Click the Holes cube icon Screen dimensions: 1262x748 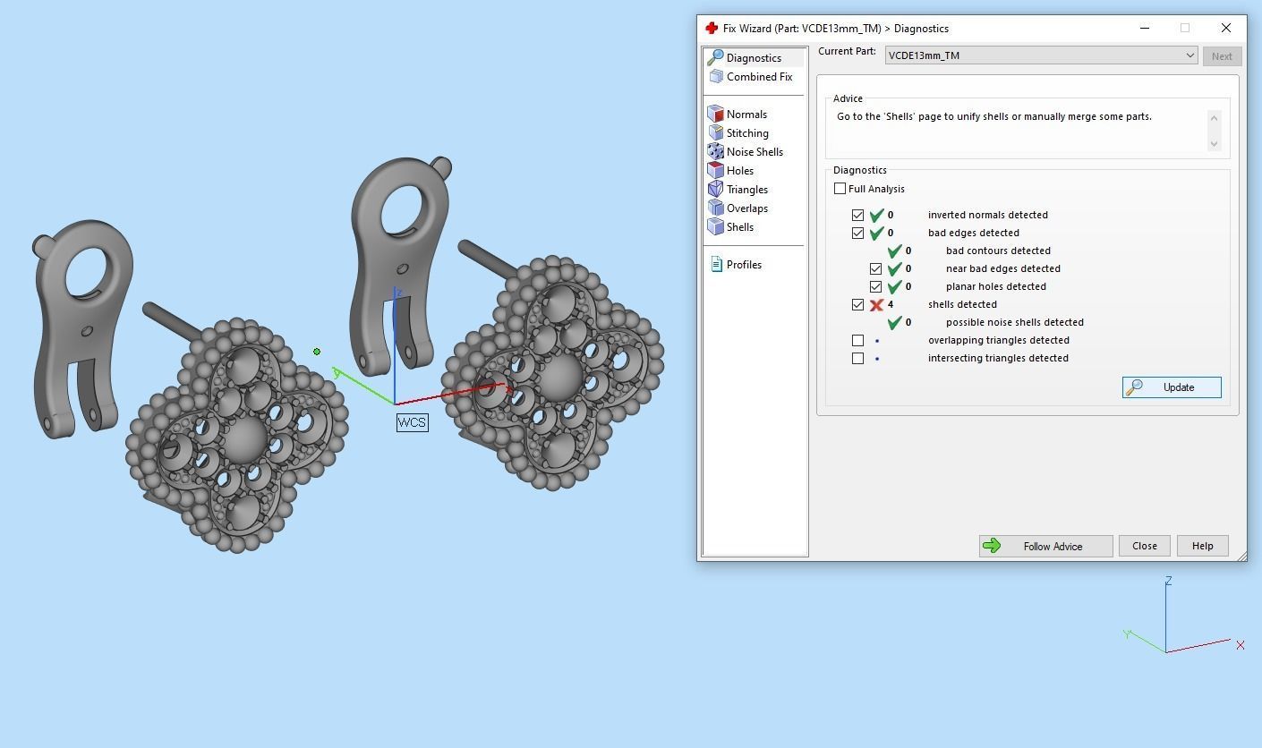[715, 170]
